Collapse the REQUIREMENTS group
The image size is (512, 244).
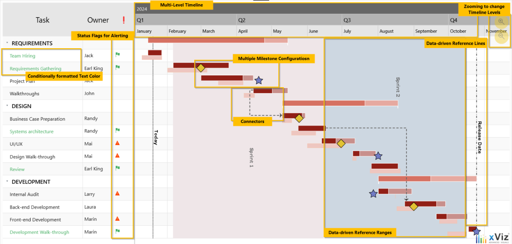pos(7,43)
